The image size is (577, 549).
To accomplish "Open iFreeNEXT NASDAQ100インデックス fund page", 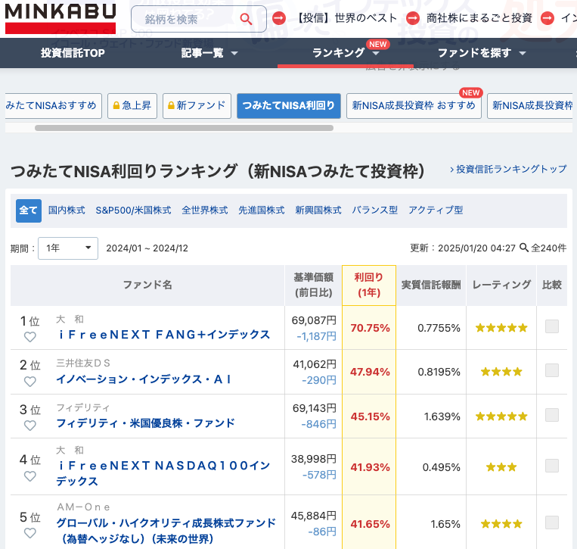I will [163, 473].
